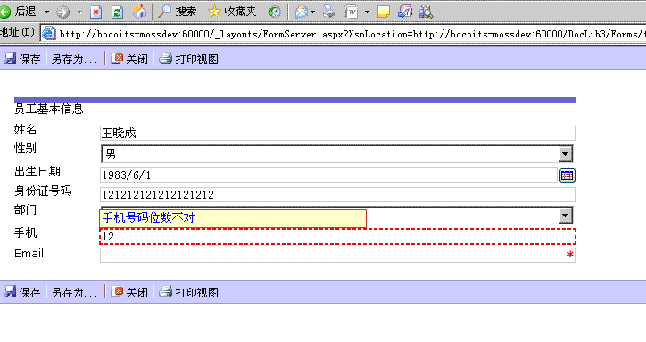Click the 身份证号码 input field
The width and height of the screenshot is (646, 342).
pyautogui.click(x=337, y=194)
